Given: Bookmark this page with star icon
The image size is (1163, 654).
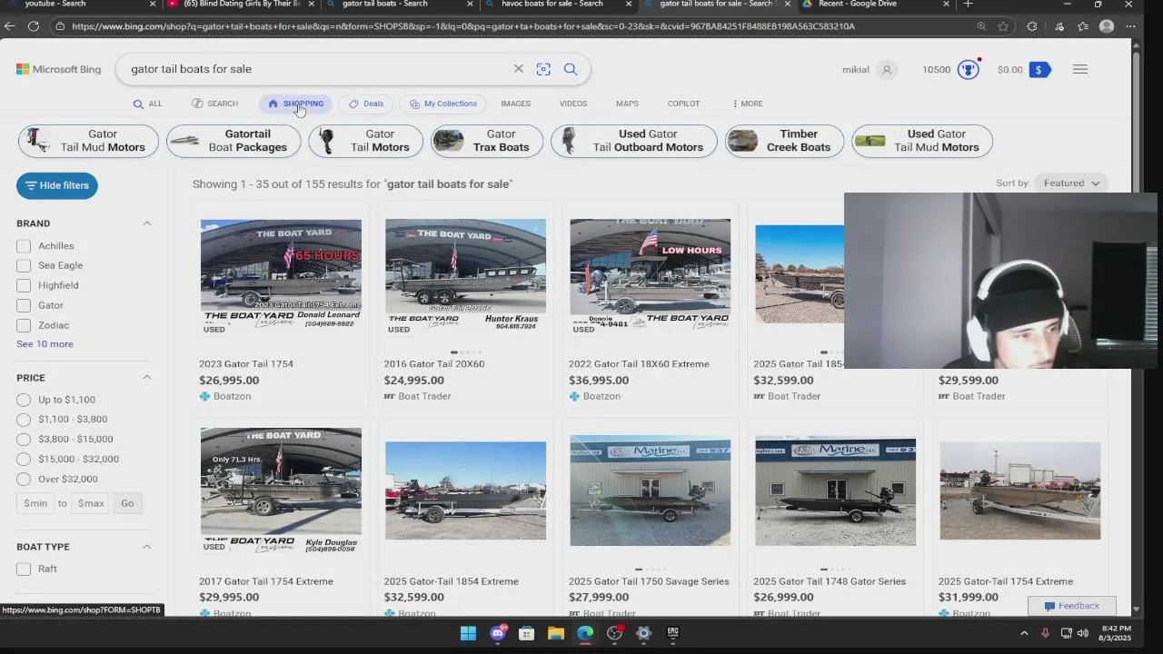Looking at the screenshot, I should click(x=1004, y=26).
